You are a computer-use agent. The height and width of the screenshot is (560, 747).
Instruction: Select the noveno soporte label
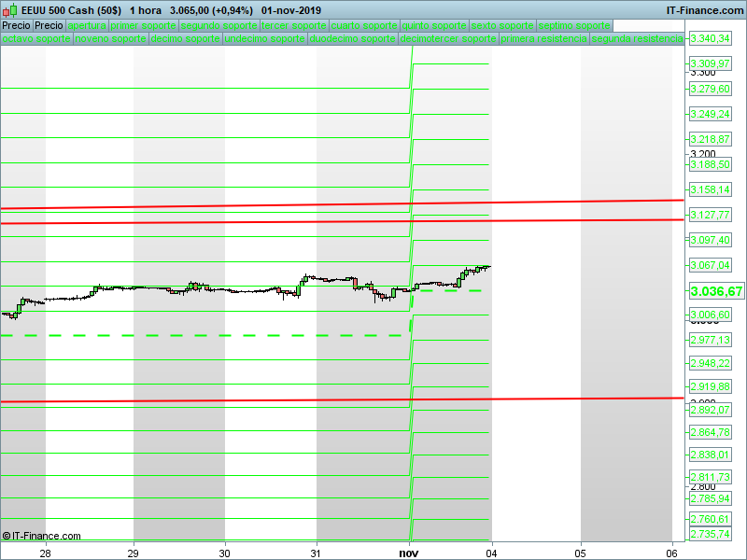tap(111, 38)
